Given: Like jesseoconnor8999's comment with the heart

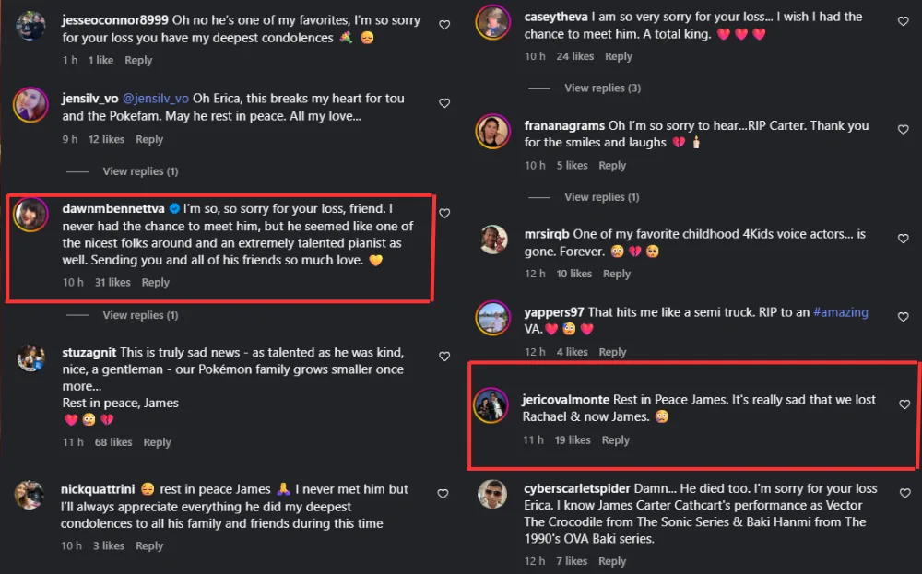Looking at the screenshot, I should click(444, 25).
